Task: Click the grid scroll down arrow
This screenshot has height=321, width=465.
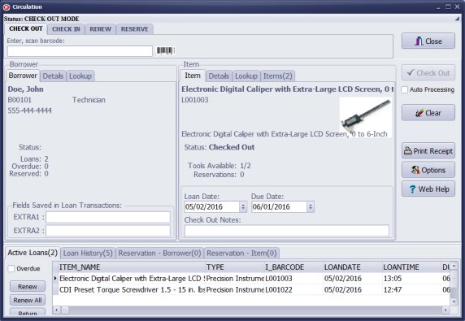Action: tap(454, 301)
